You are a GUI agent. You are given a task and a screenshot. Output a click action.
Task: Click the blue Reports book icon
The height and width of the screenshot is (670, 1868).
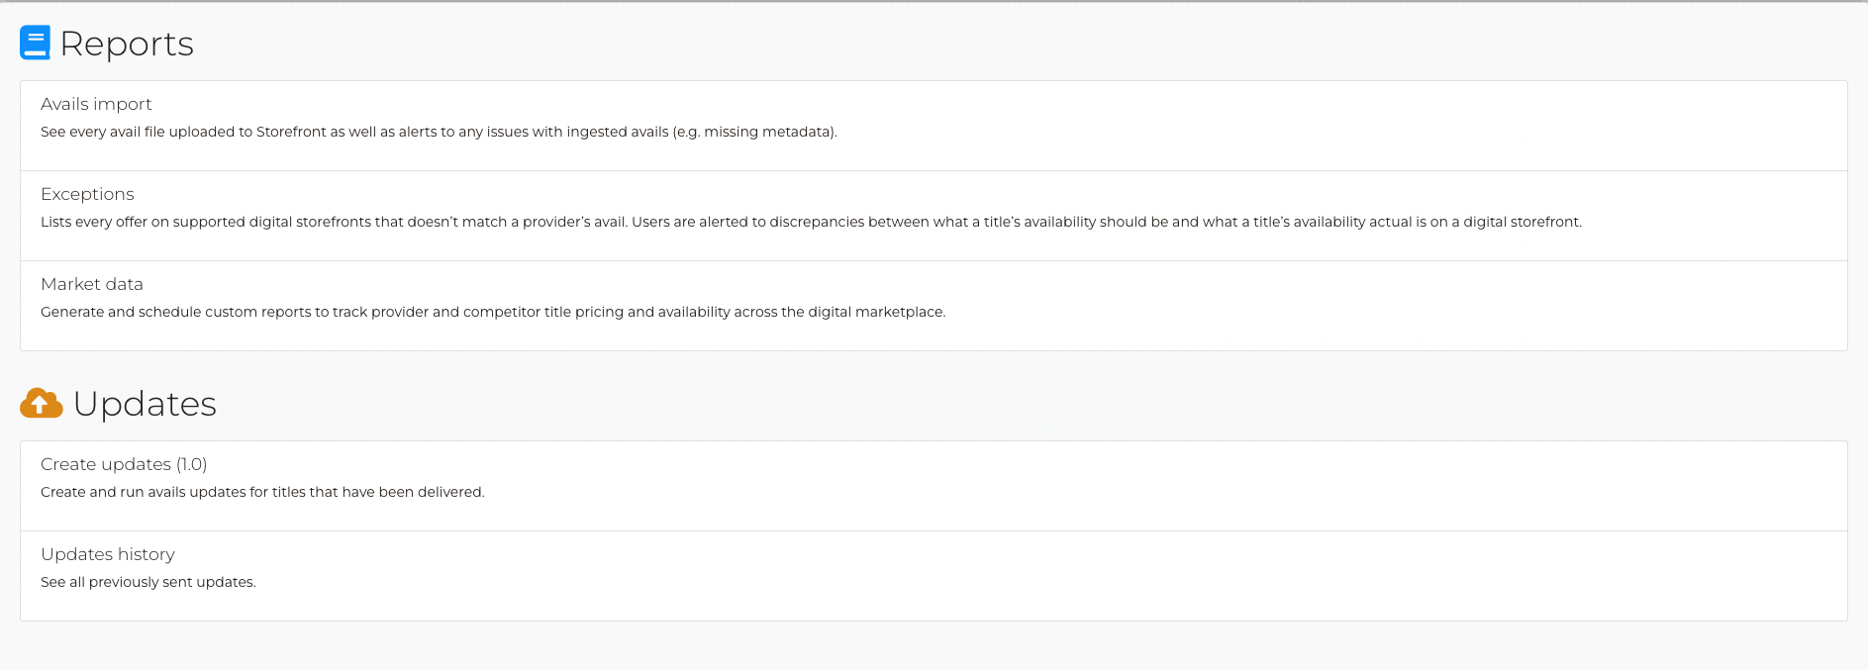click(x=35, y=43)
